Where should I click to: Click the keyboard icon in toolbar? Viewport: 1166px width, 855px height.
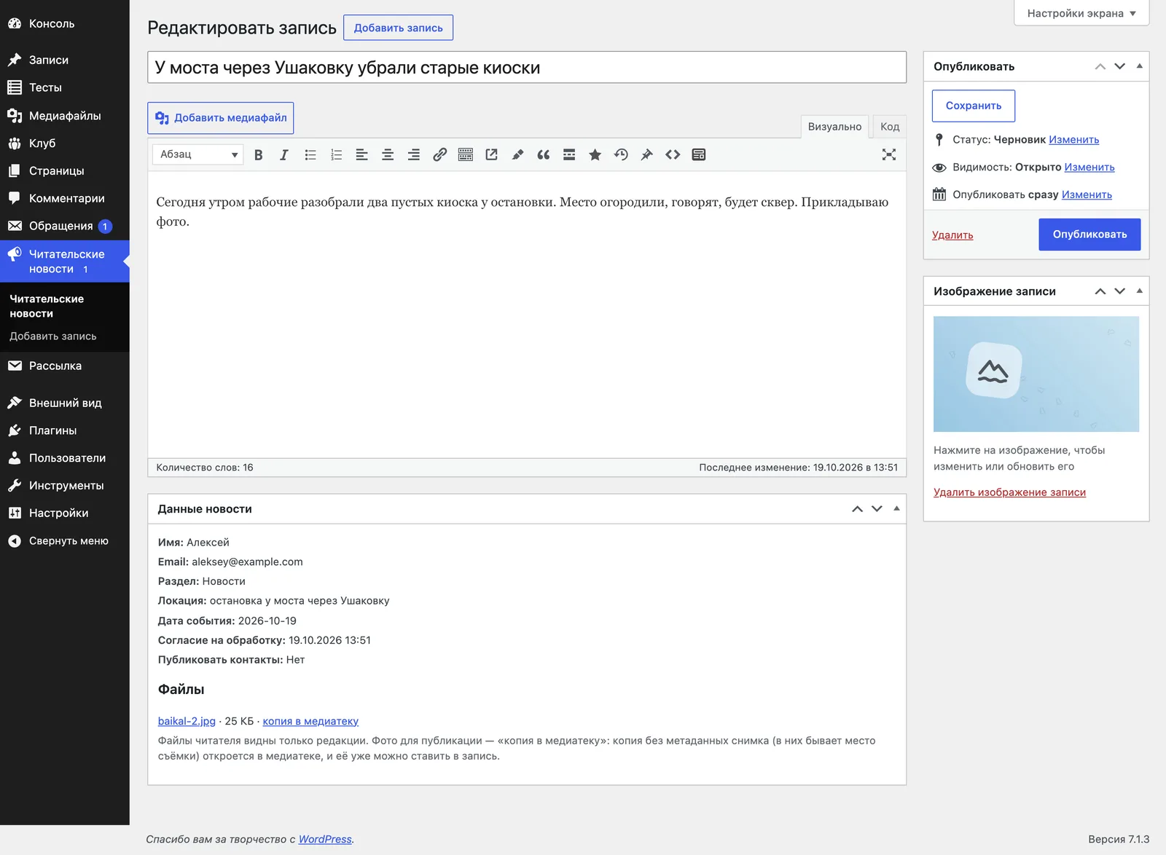[x=466, y=154]
